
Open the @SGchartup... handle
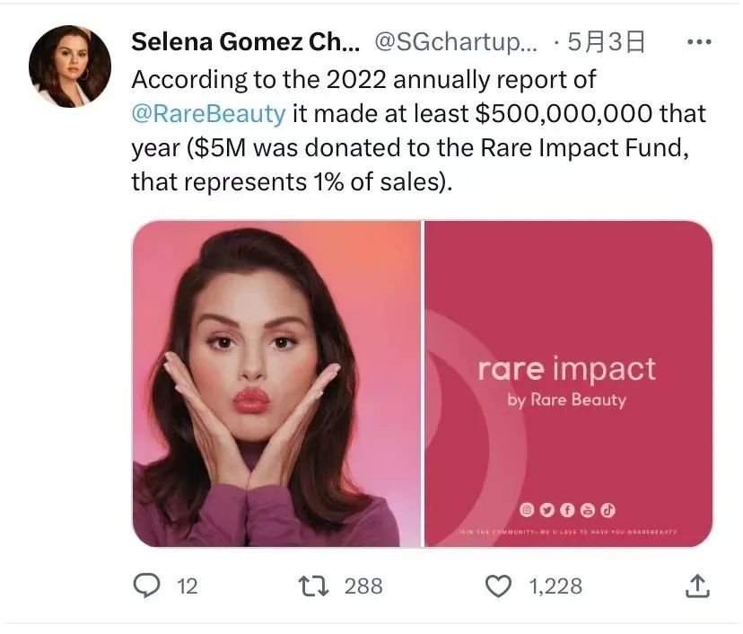(455, 42)
